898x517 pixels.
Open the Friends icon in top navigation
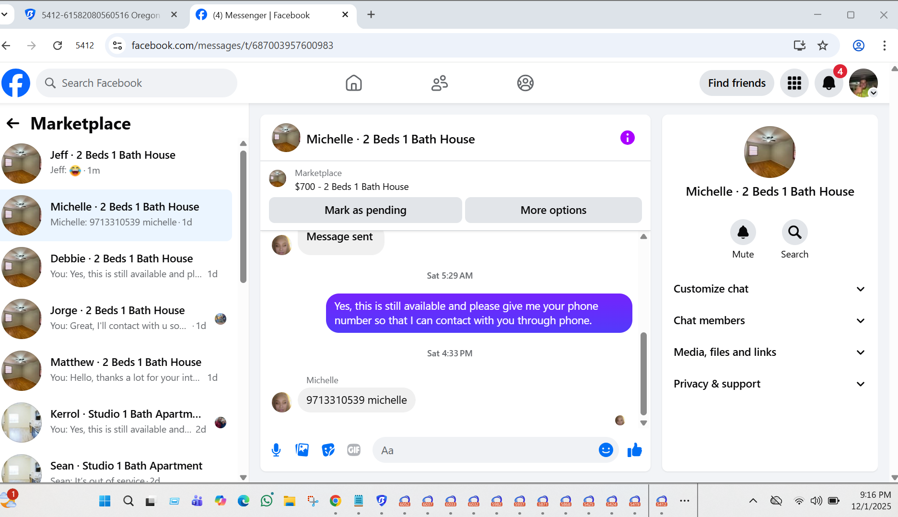tap(440, 83)
